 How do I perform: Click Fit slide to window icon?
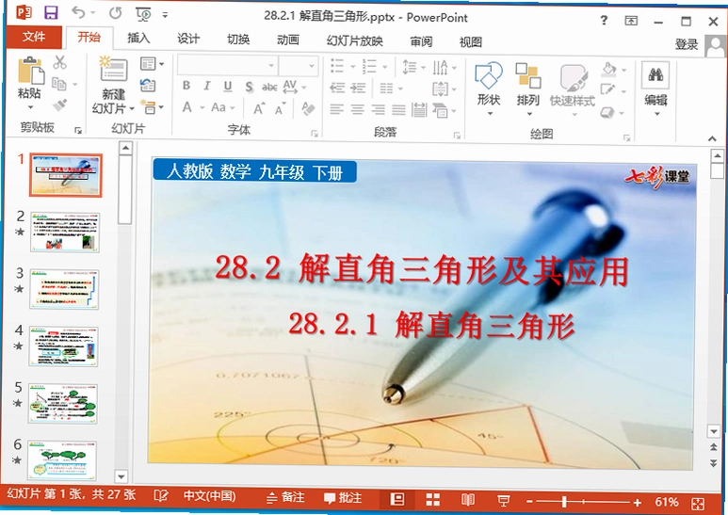(x=698, y=504)
